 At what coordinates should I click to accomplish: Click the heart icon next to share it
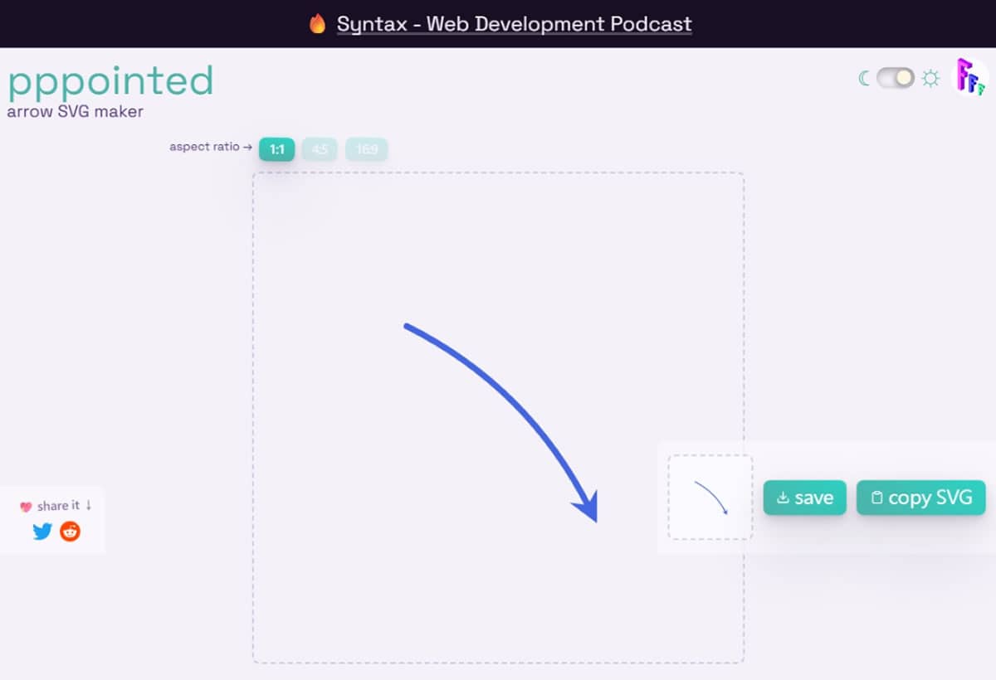[x=27, y=504]
